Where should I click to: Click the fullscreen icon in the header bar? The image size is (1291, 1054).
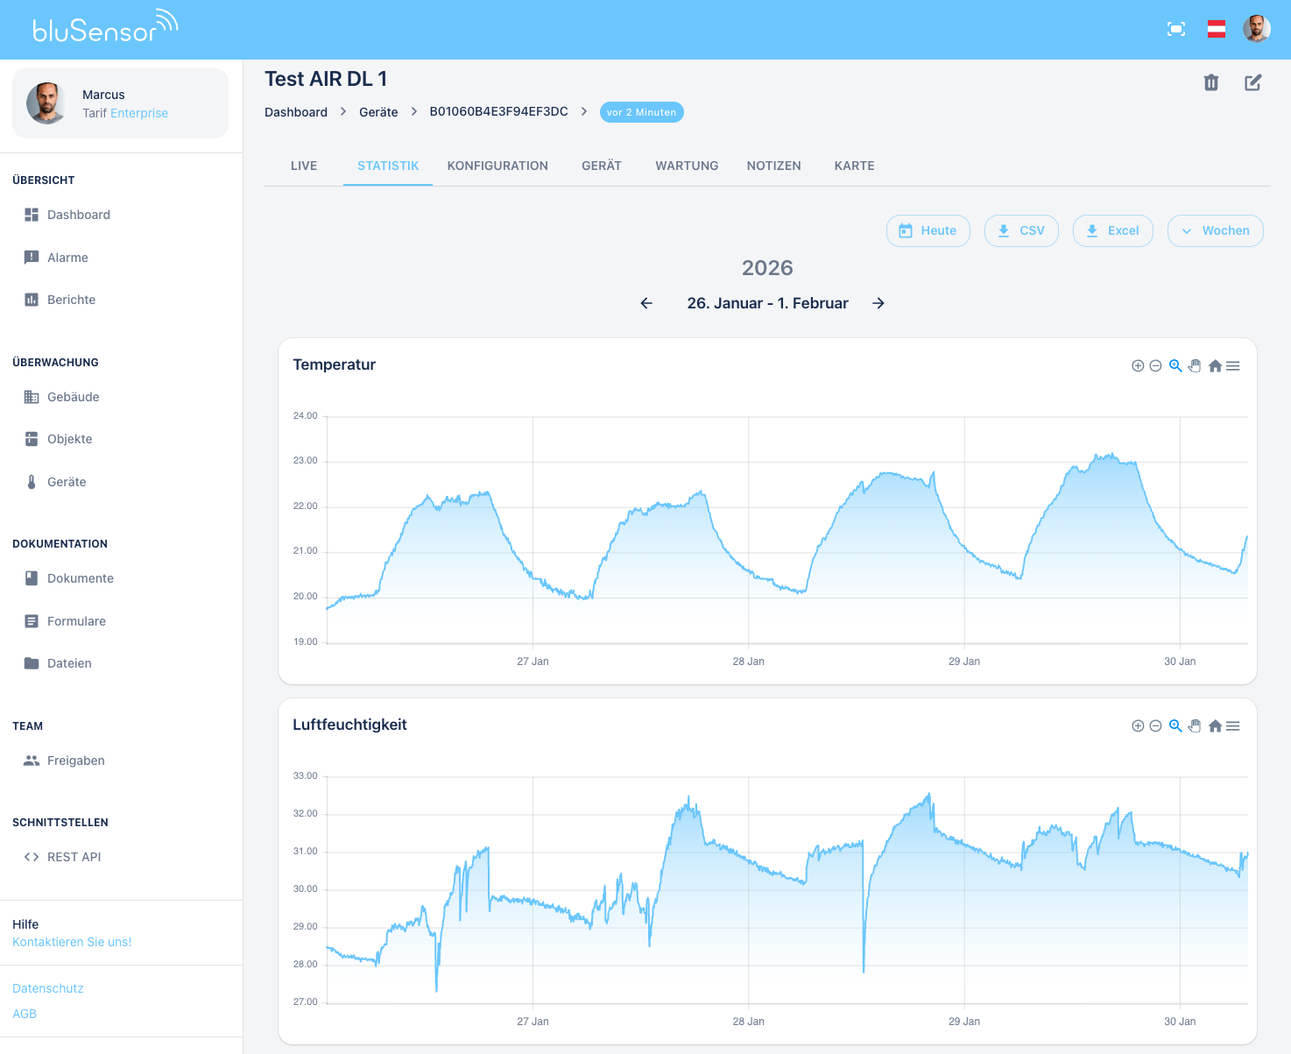[1176, 28]
